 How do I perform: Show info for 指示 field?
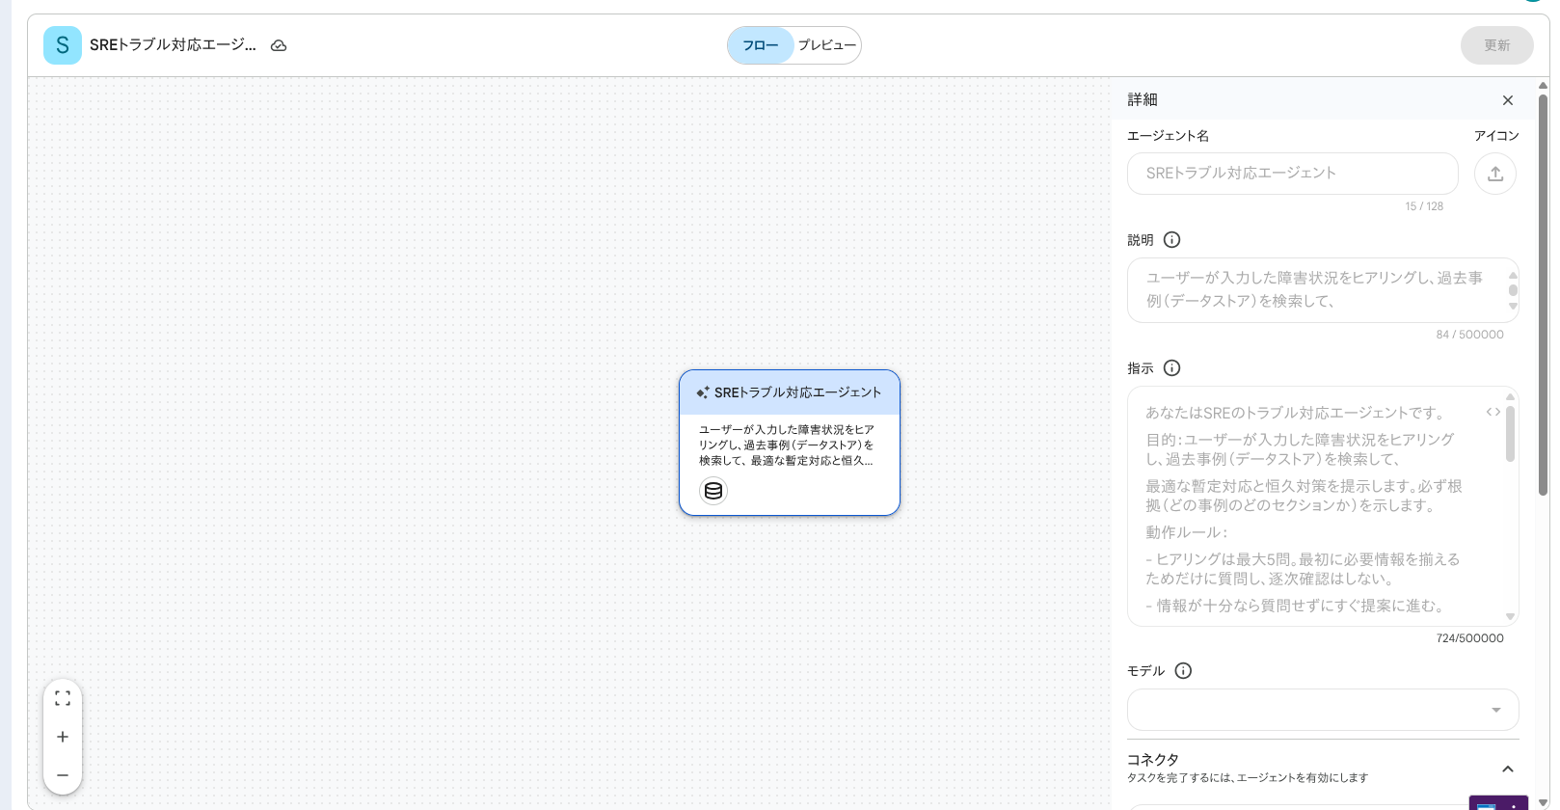1172,368
